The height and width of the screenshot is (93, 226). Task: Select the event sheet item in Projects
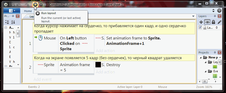215,76
